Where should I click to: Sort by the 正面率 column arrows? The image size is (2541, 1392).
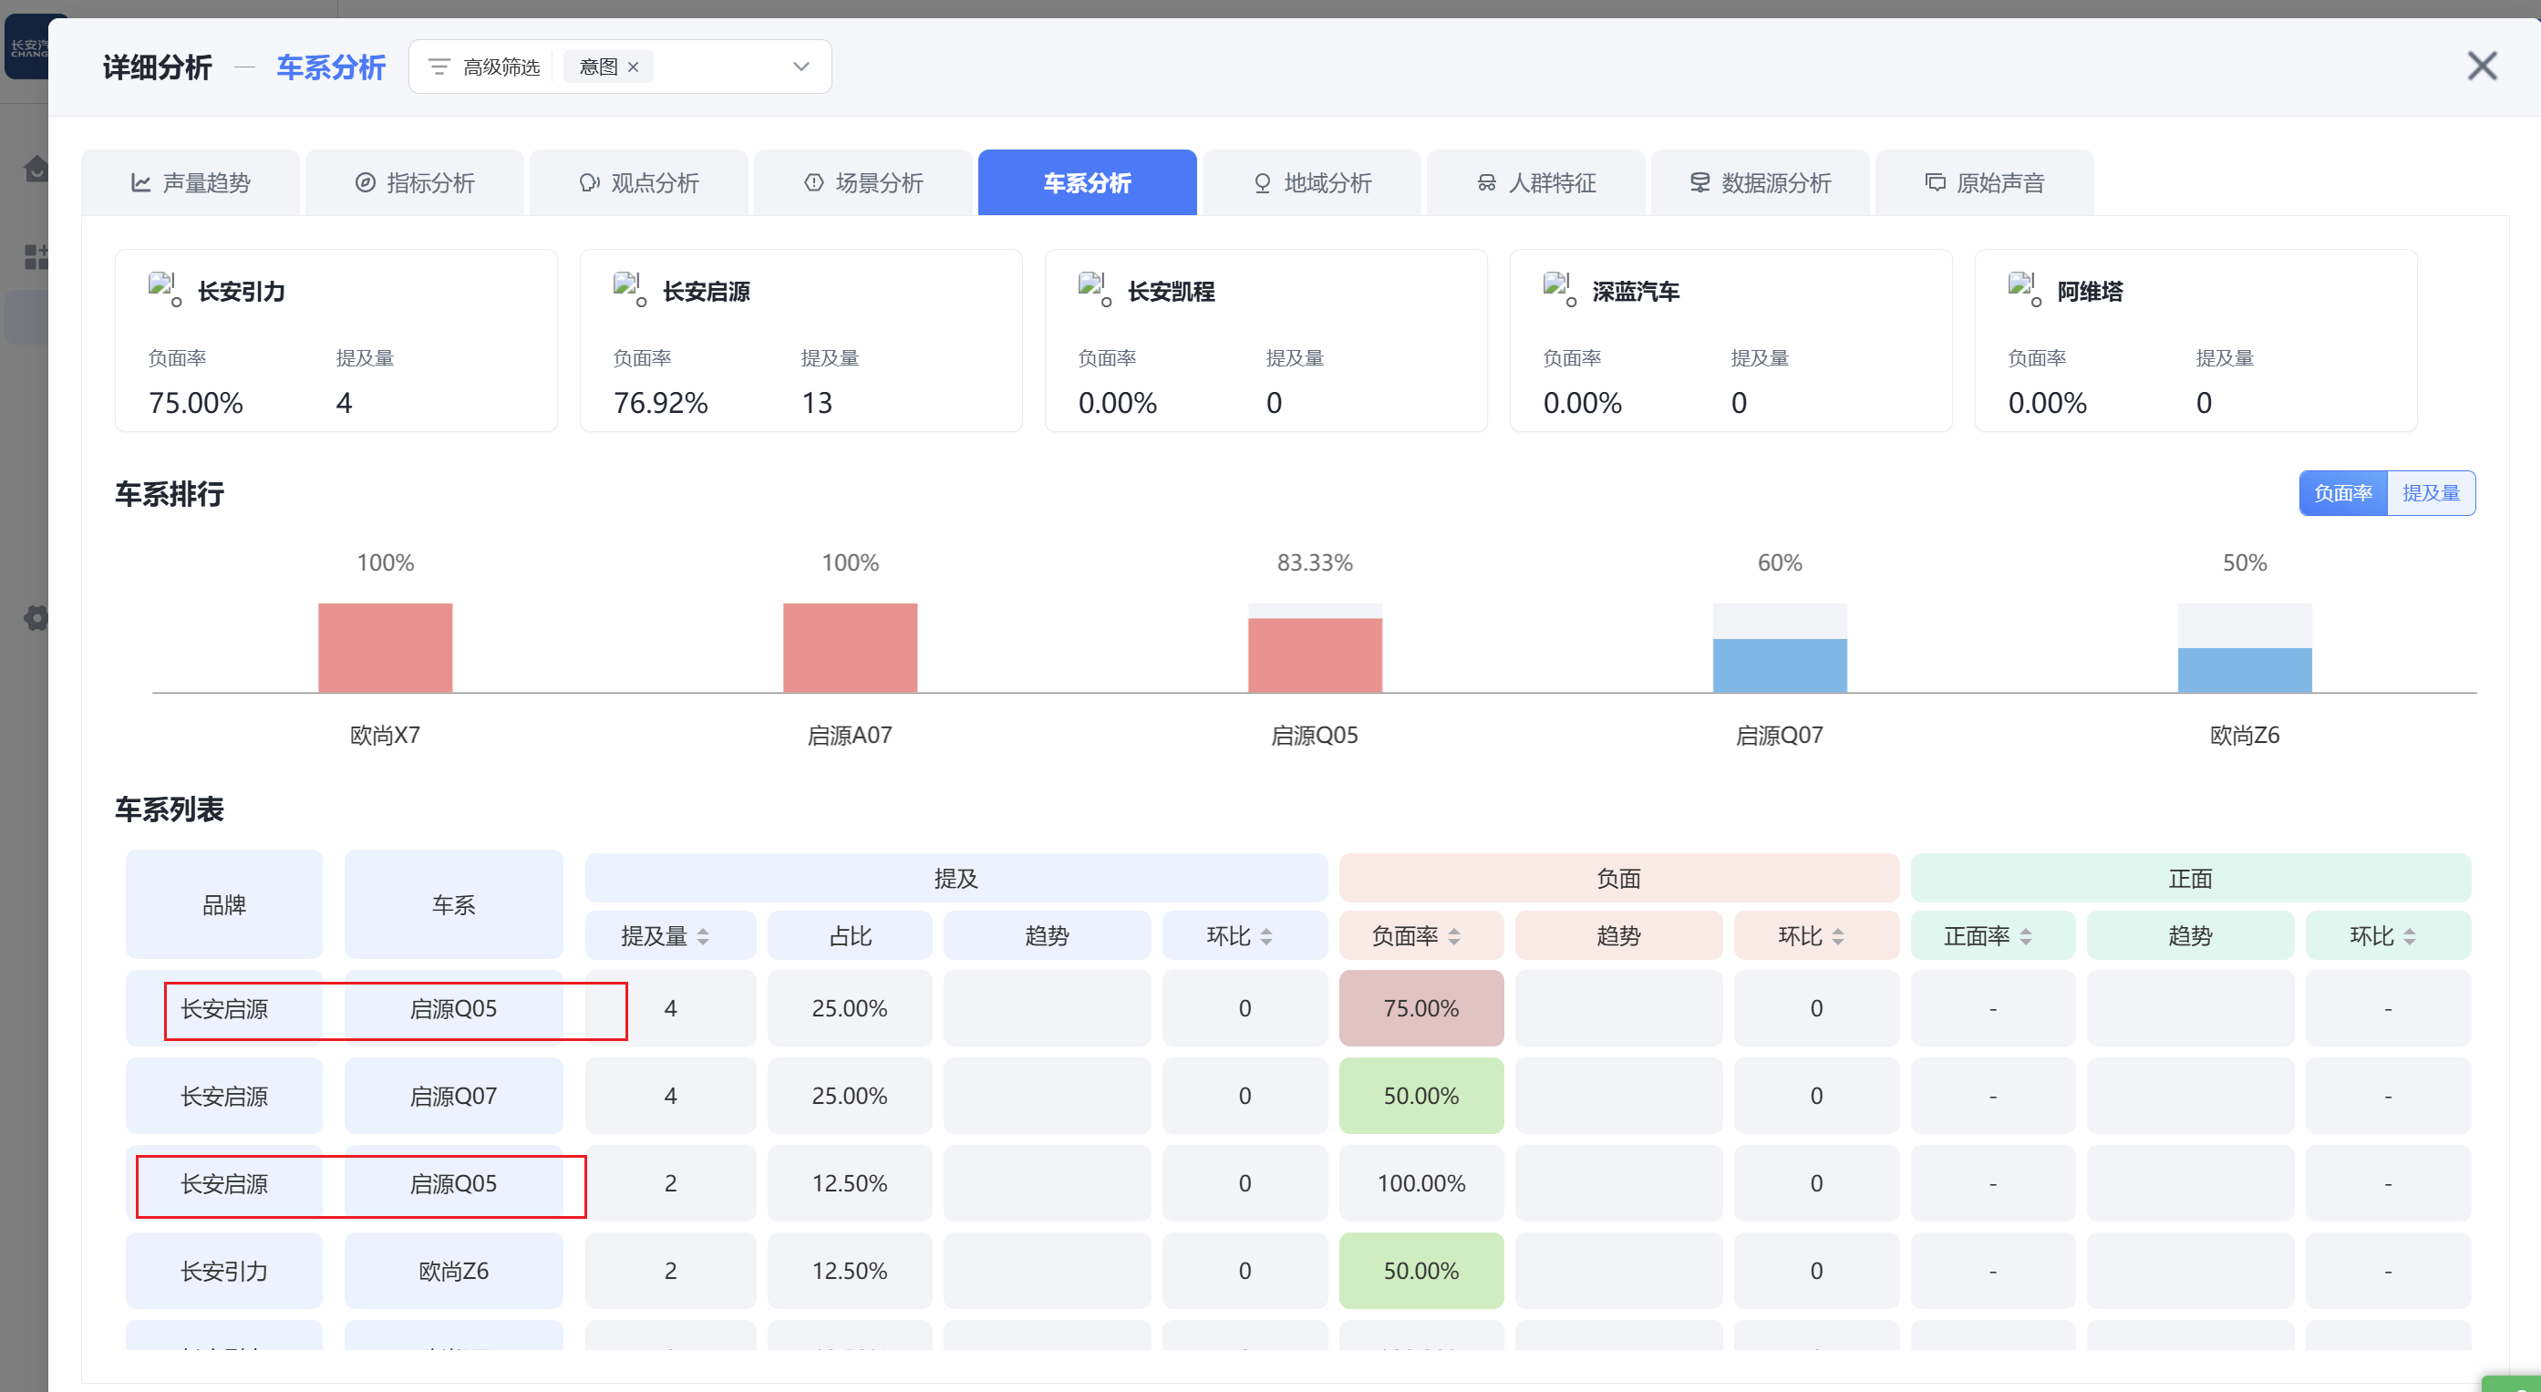click(x=2025, y=936)
